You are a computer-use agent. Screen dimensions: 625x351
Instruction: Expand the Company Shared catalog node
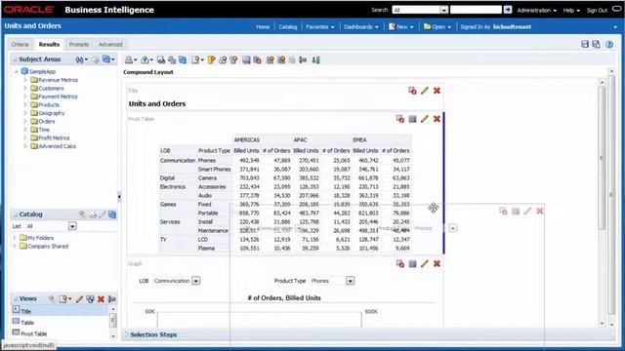tap(15, 246)
